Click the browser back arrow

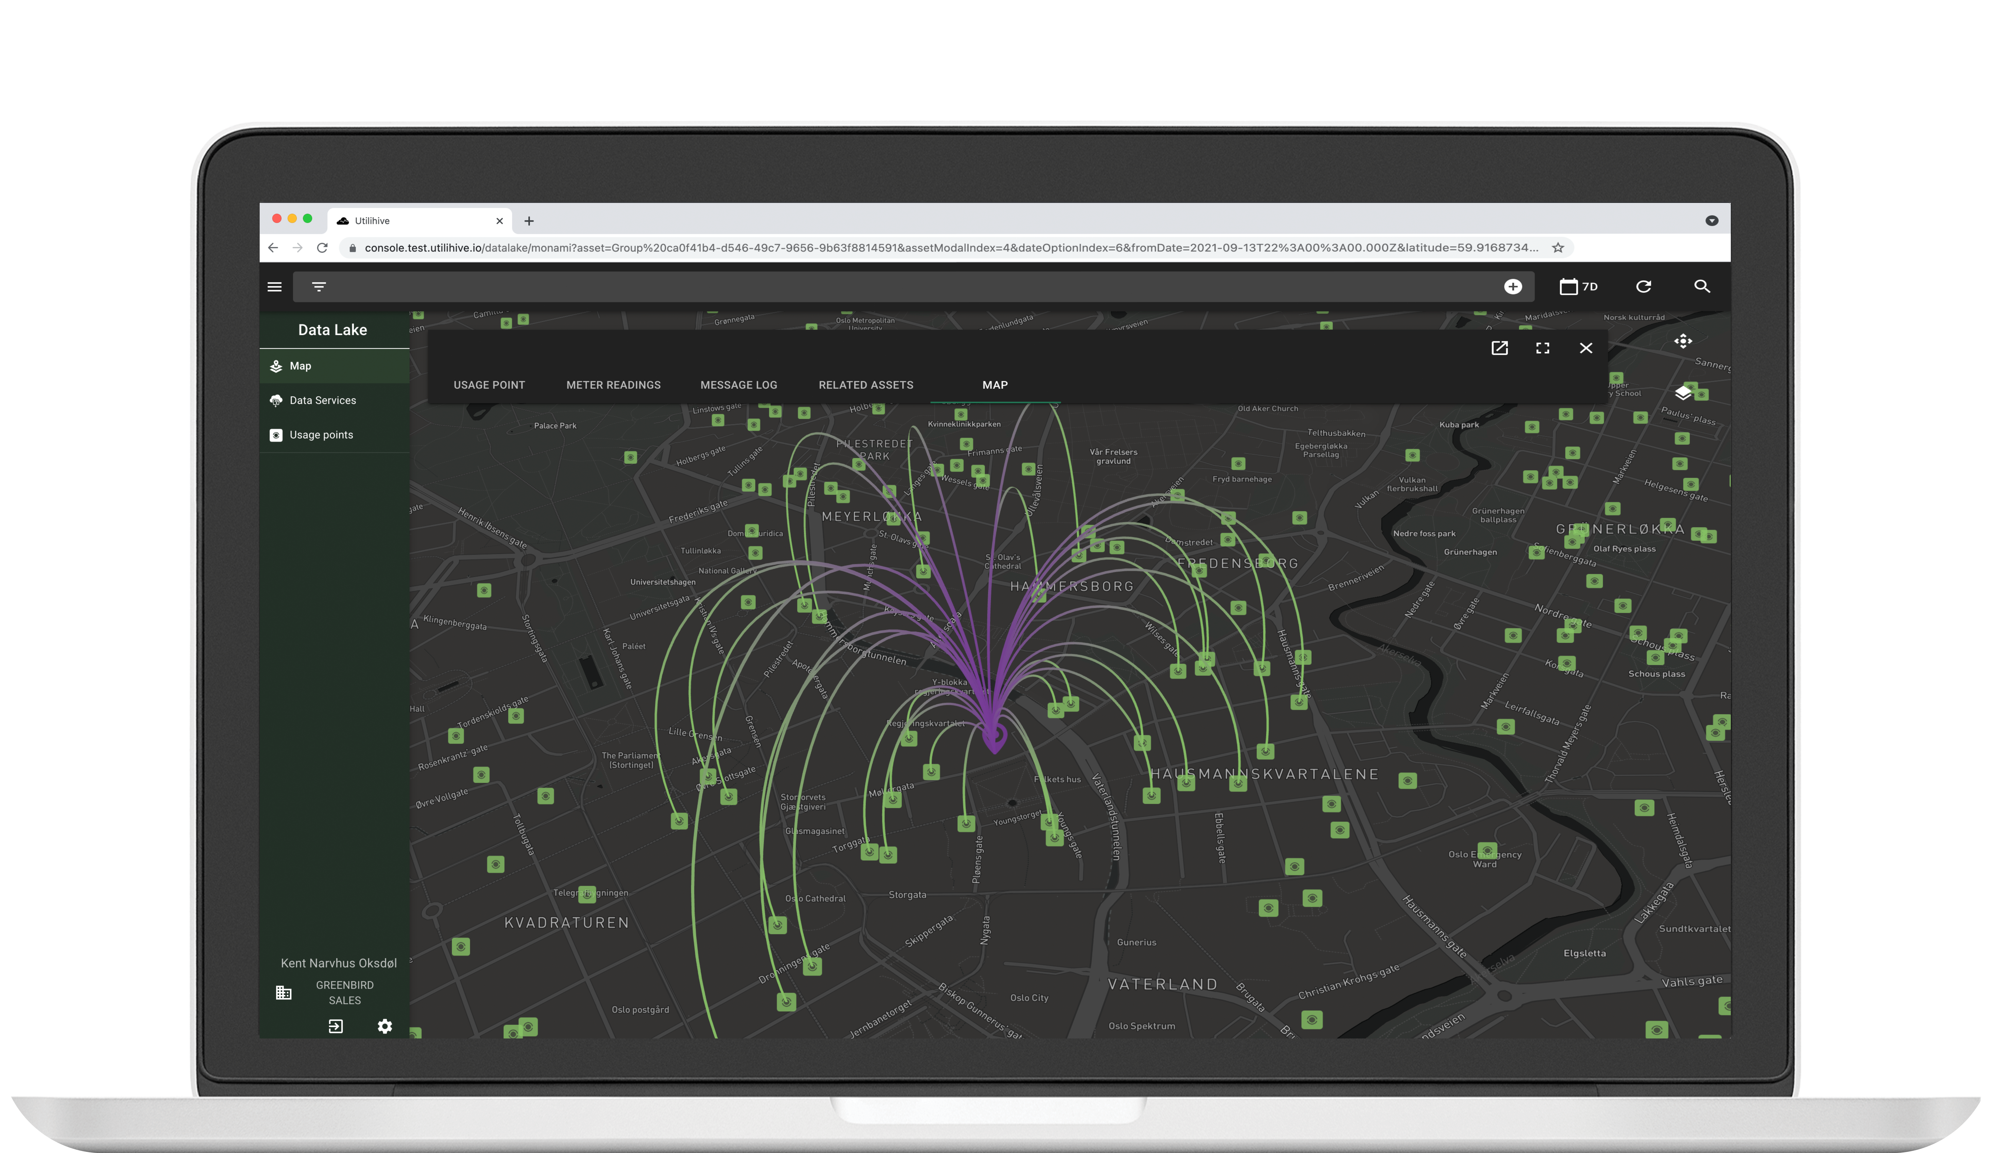pyautogui.click(x=273, y=248)
